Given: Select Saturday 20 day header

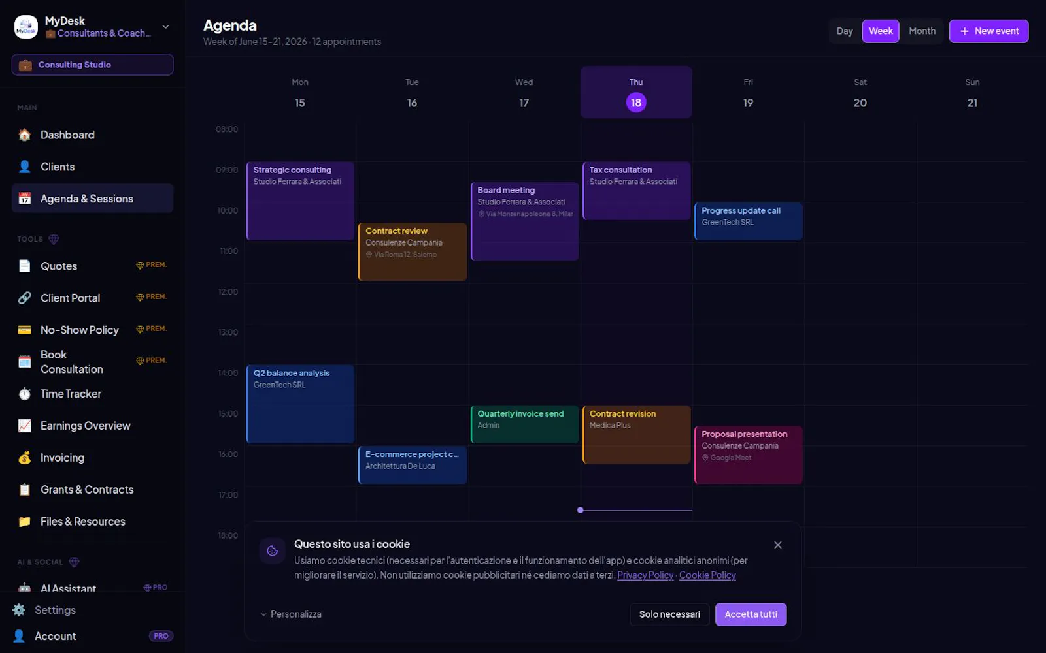Looking at the screenshot, I should click(x=860, y=92).
